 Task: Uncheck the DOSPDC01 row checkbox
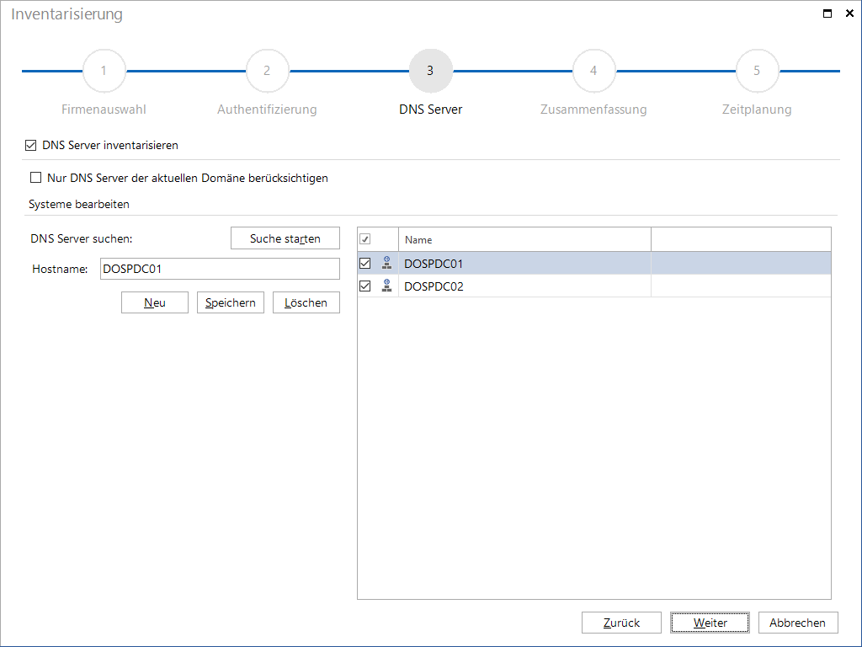click(x=365, y=263)
